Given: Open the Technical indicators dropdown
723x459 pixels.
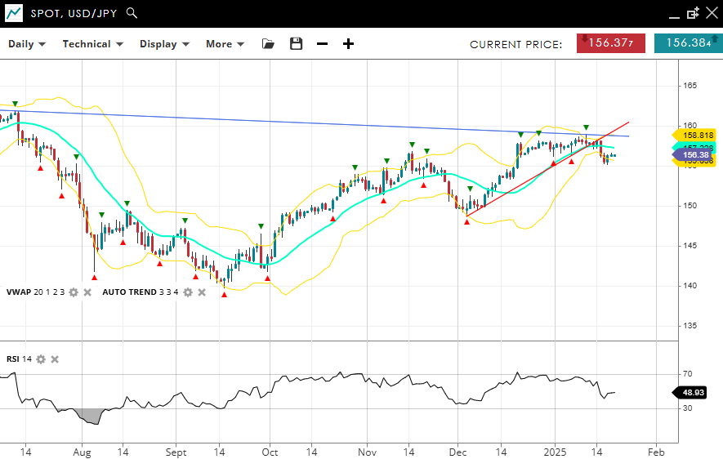Looking at the screenshot, I should click(x=92, y=44).
